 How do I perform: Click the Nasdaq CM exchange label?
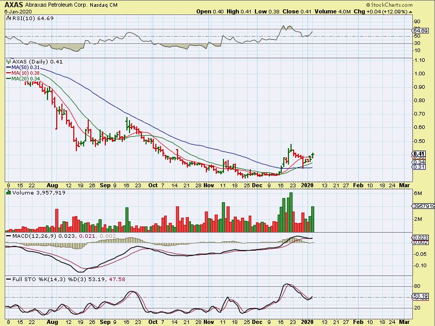[x=104, y=5]
